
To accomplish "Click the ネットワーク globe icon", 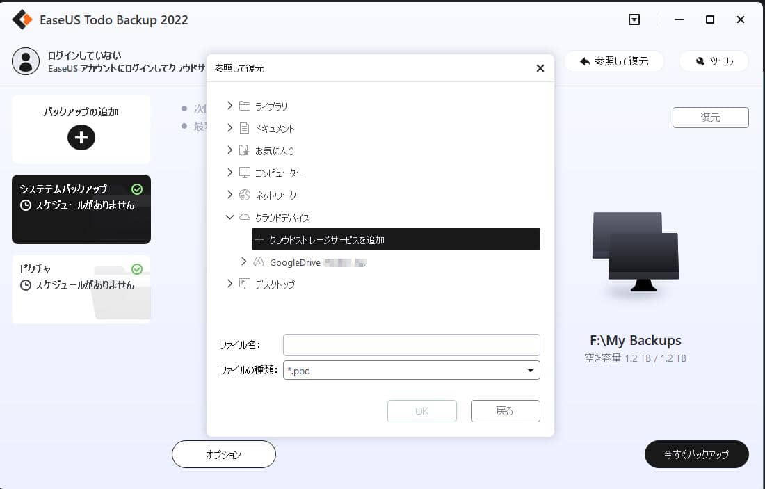I will pos(244,195).
